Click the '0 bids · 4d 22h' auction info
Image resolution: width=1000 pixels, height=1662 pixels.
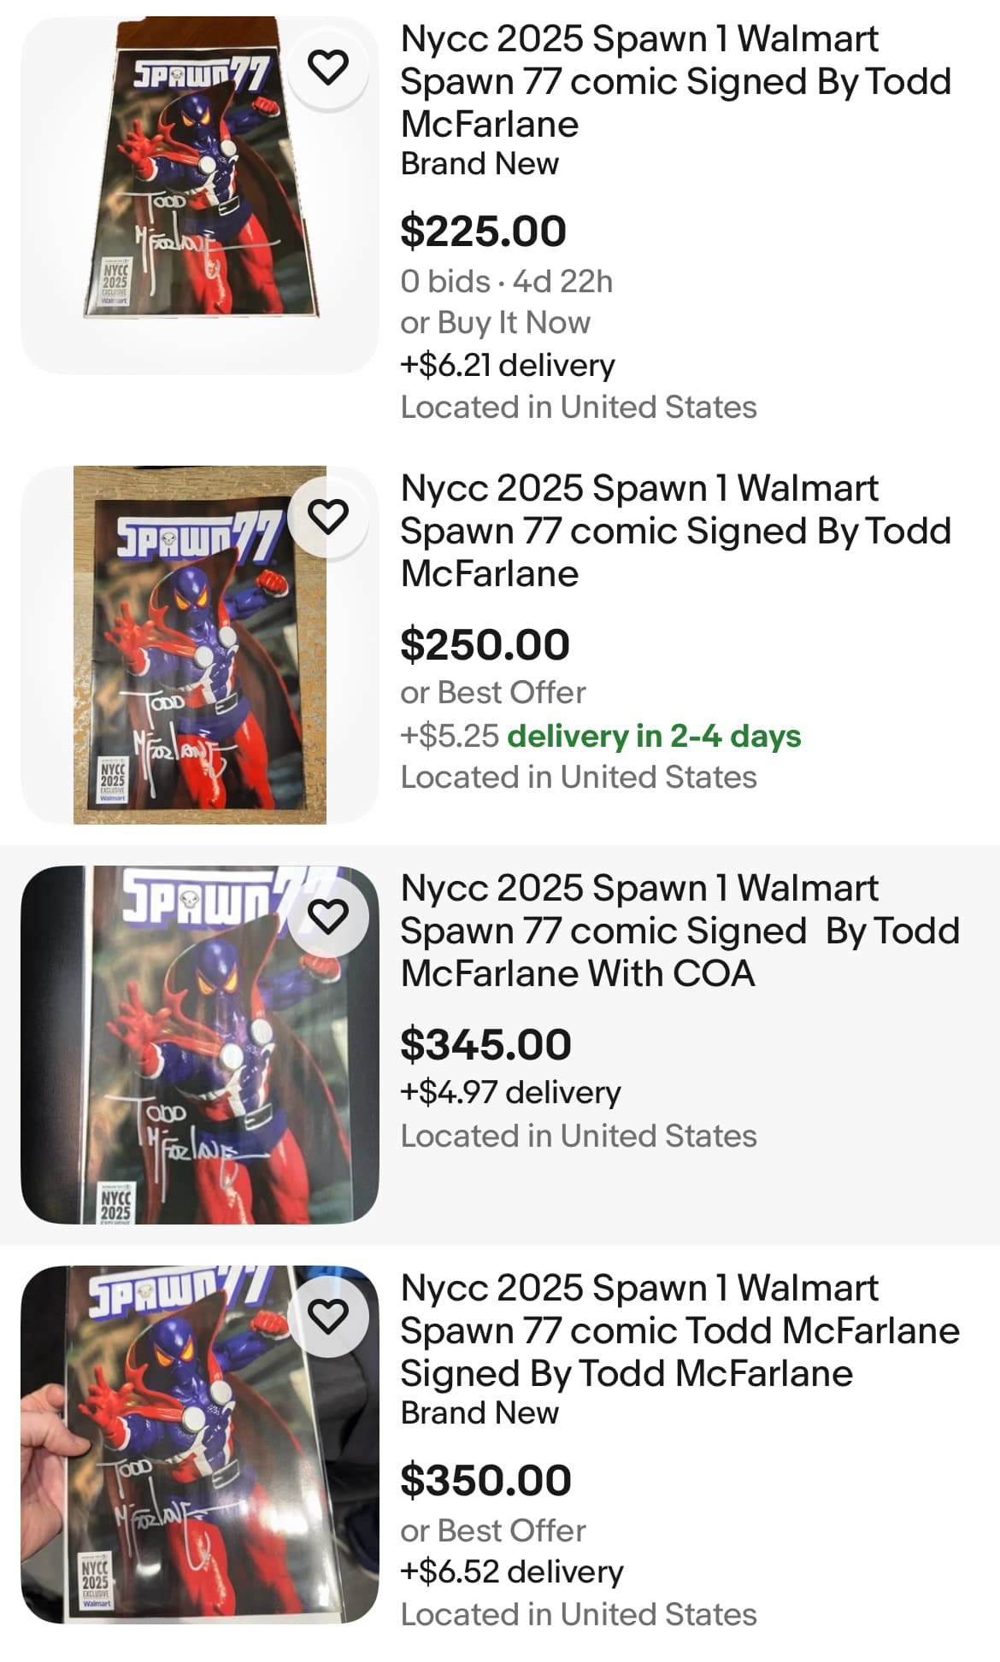click(507, 282)
